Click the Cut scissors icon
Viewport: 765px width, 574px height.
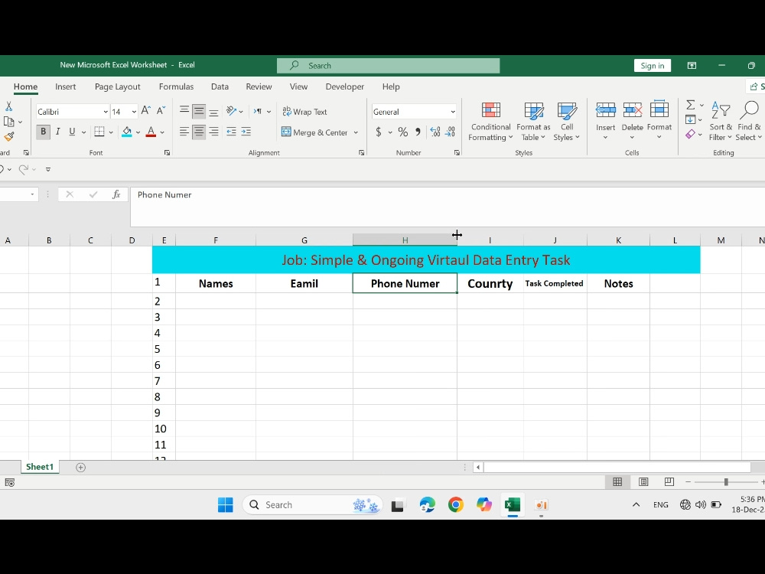(8, 106)
